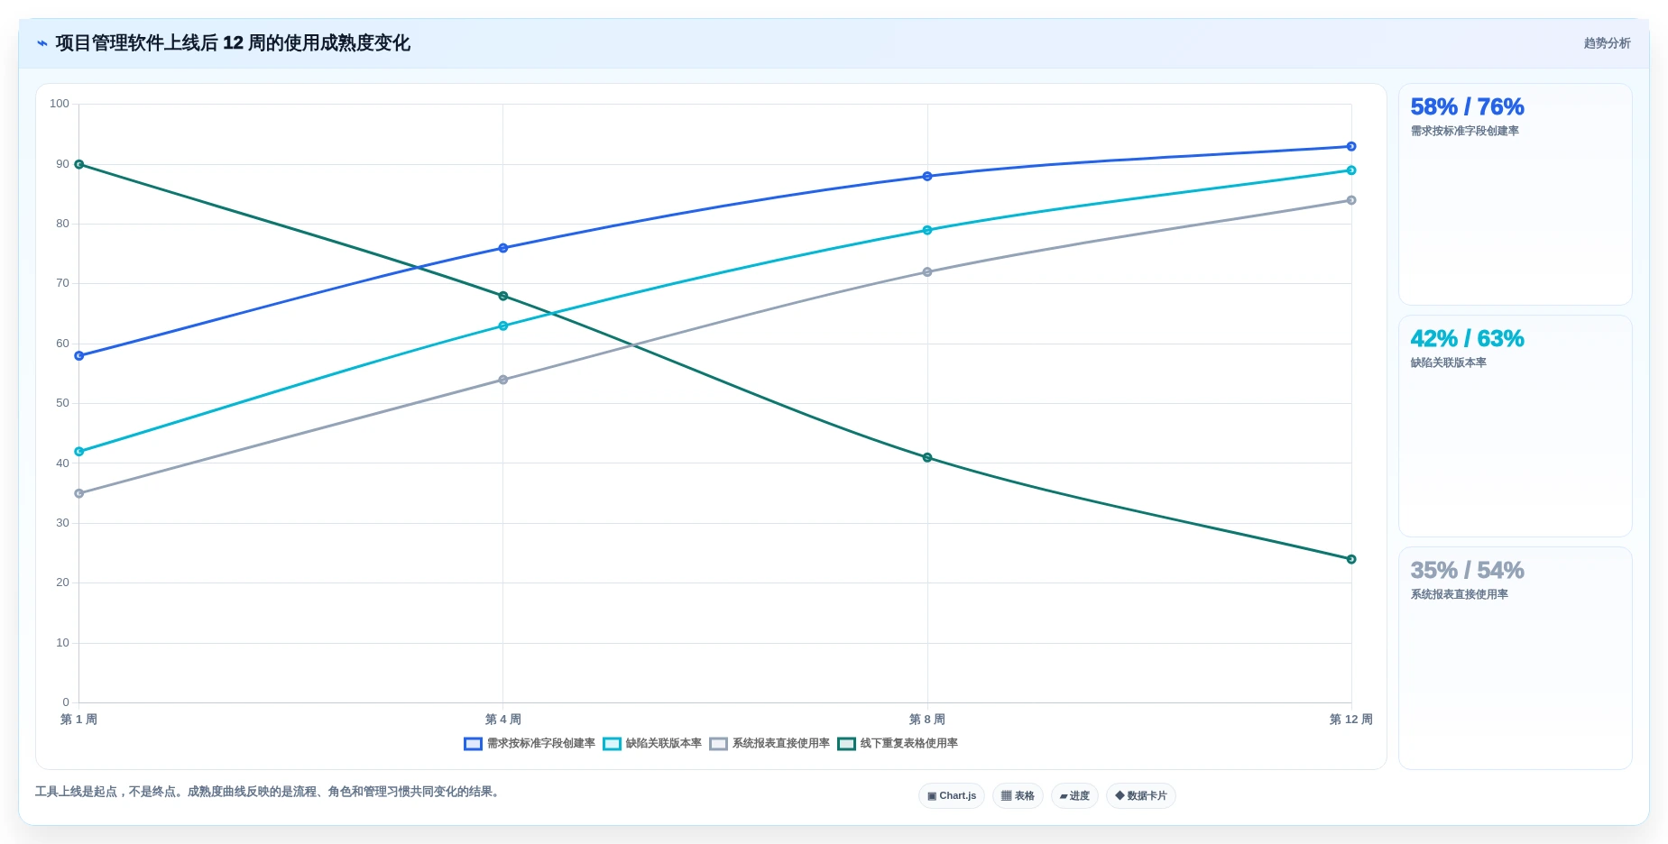
Task: Click the dark green data point at 第 4 周
Action: click(503, 297)
